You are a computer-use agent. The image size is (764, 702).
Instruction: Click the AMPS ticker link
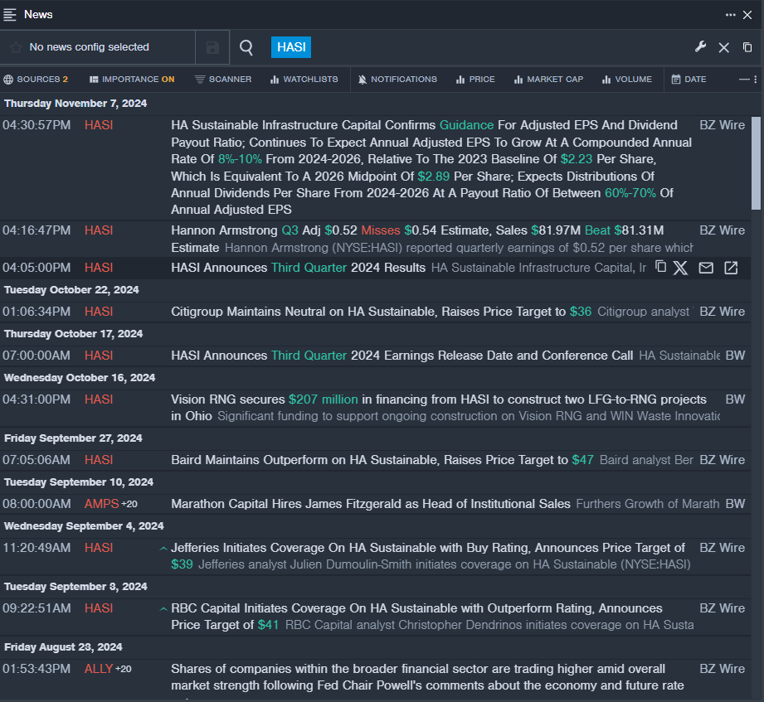[101, 504]
